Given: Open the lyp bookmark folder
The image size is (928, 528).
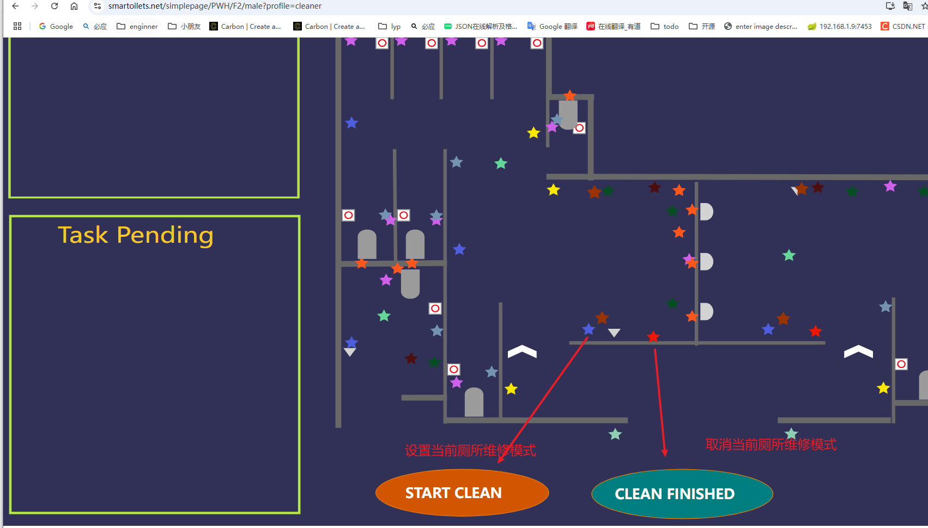Looking at the screenshot, I should pyautogui.click(x=390, y=26).
